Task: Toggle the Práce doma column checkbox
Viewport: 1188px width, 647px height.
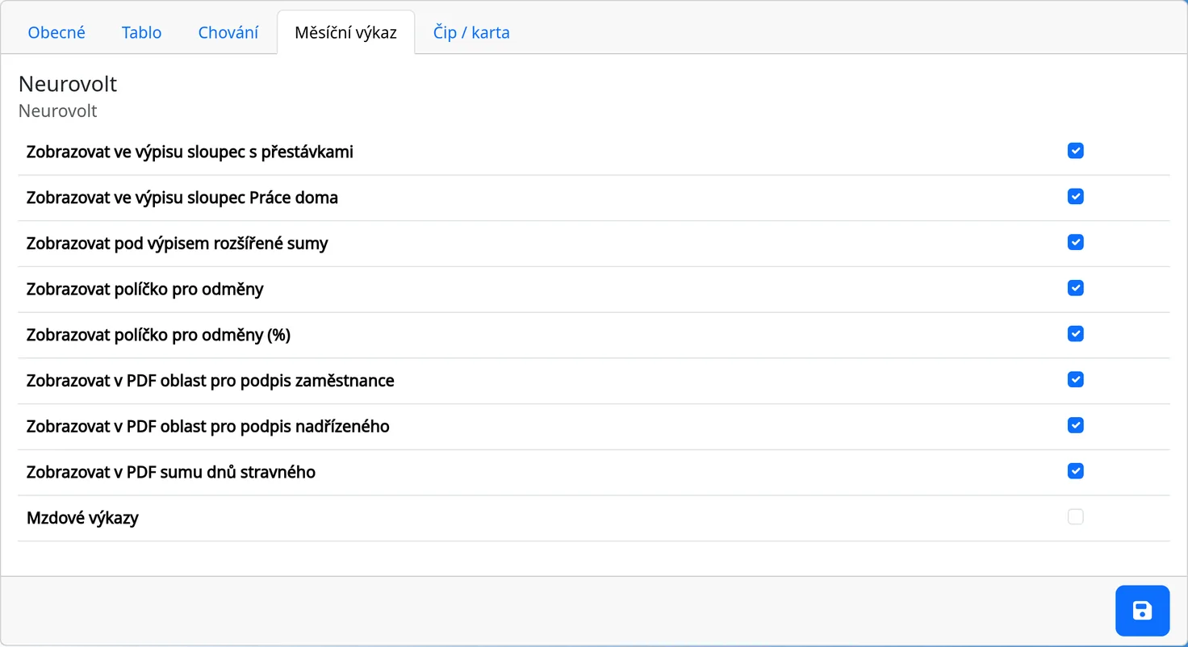Action: (1075, 197)
